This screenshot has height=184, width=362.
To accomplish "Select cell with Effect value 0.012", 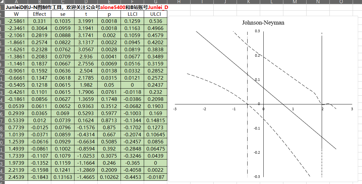I will [x=39, y=120].
